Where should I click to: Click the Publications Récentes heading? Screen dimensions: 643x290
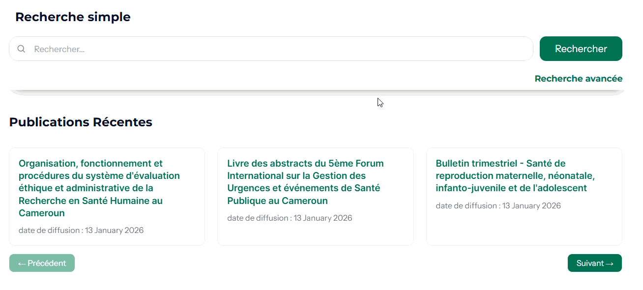pos(81,122)
